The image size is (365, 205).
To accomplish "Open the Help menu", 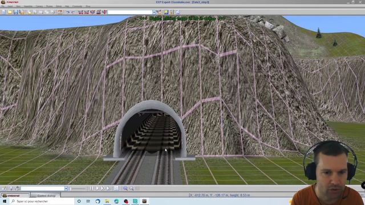I will (x=67, y=6).
